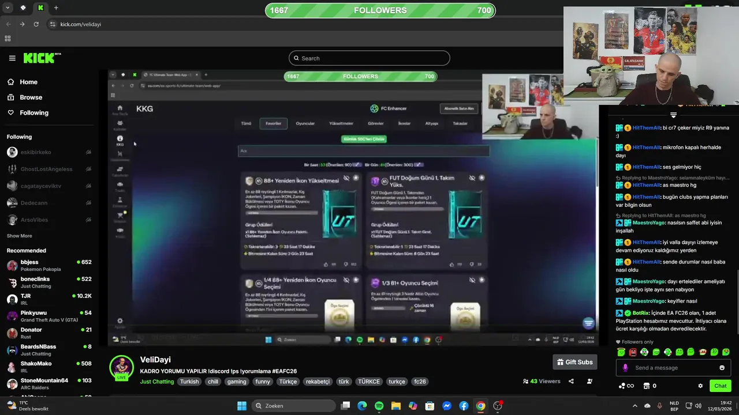
Task: Open the chat shop icon
Action: pos(647,386)
